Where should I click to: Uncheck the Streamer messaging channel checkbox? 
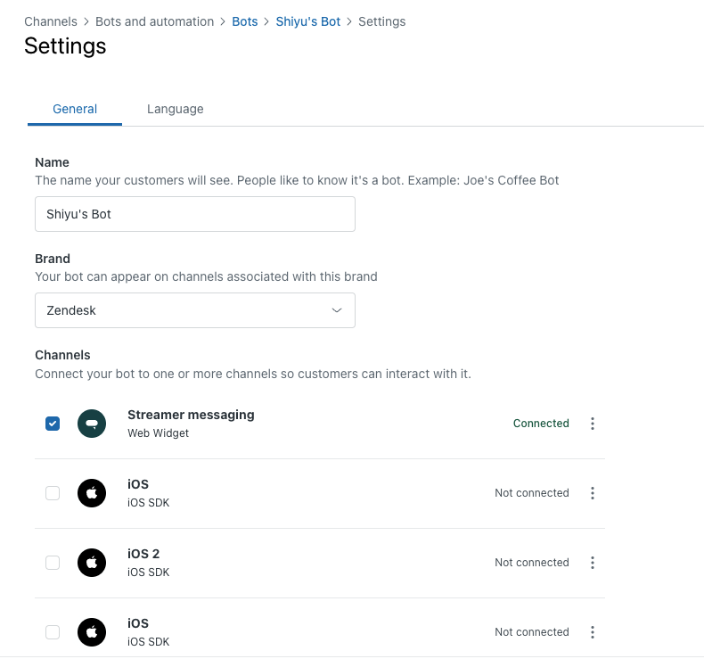(53, 424)
